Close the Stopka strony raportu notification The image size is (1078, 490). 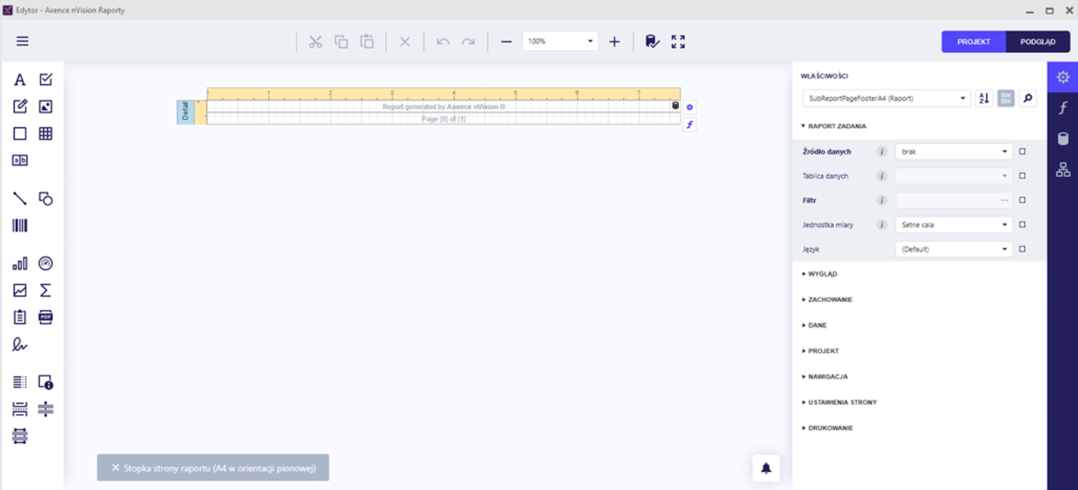115,468
